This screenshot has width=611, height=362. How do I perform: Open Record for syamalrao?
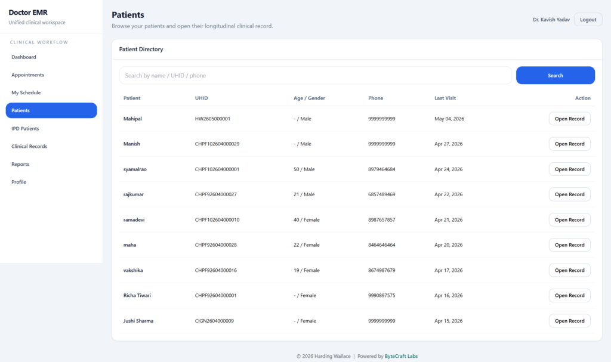(x=569, y=169)
